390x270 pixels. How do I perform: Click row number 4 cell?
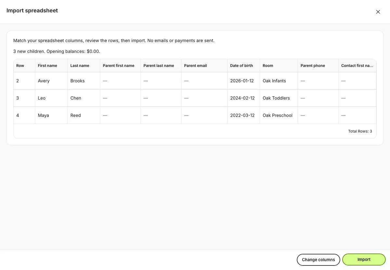click(24, 115)
